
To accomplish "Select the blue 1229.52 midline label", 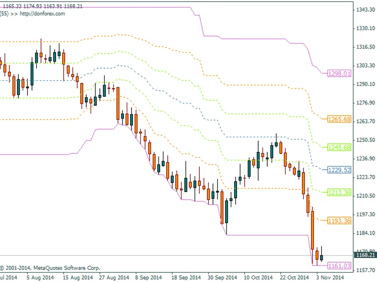I will click(339, 170).
